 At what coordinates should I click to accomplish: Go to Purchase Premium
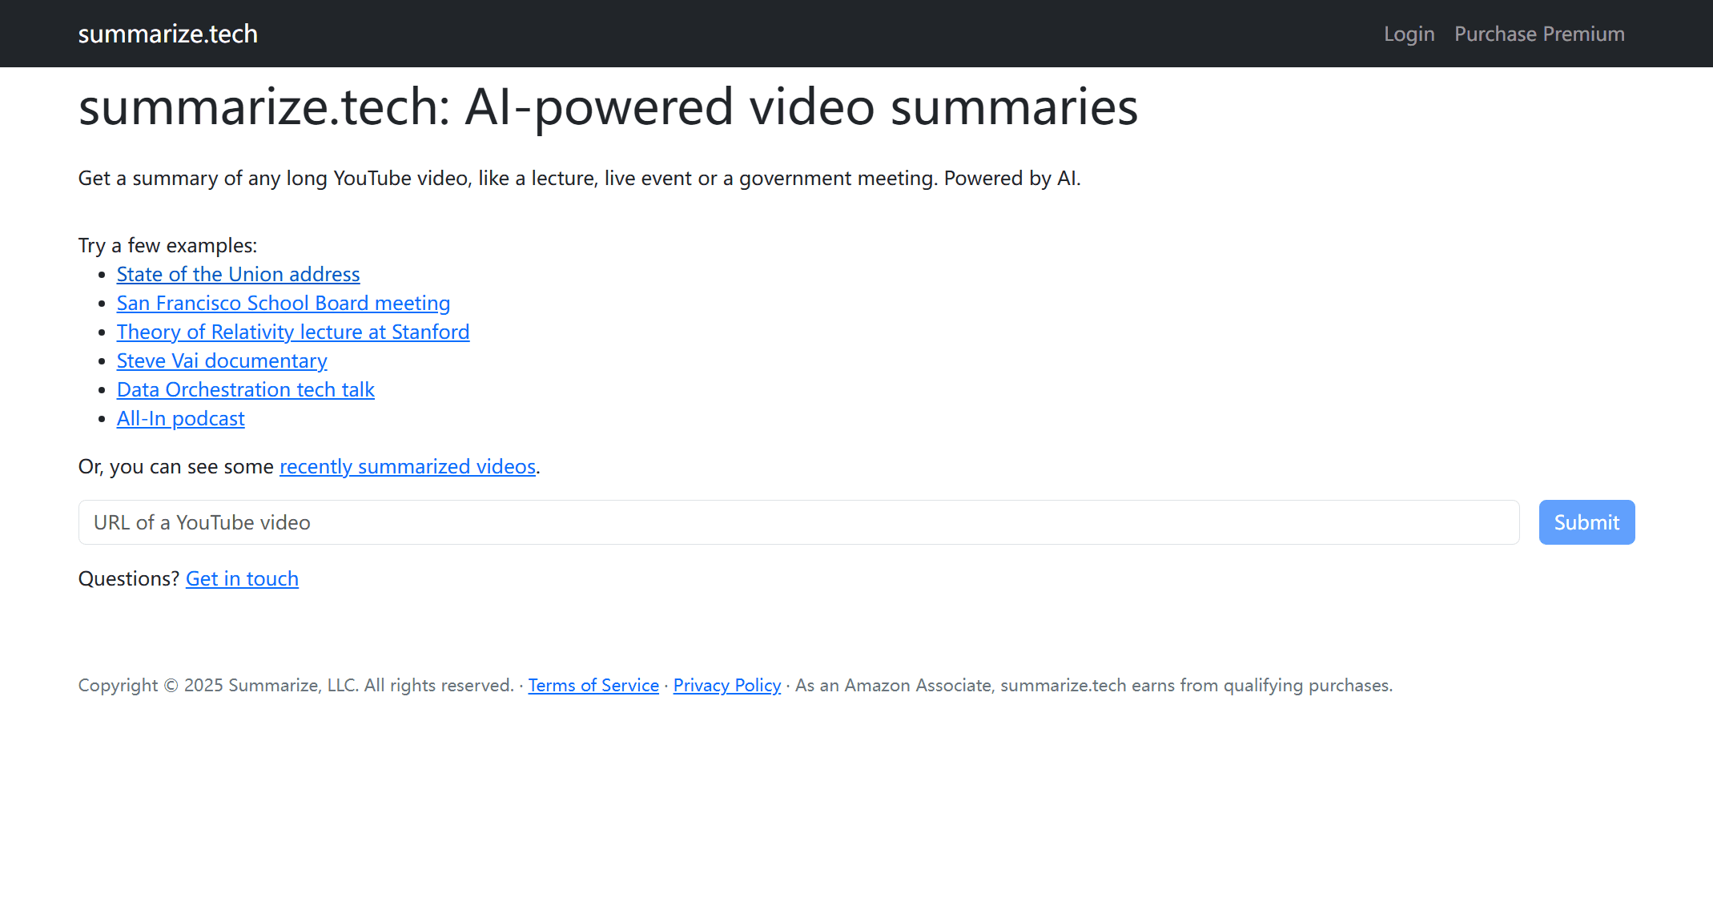pos(1539,34)
